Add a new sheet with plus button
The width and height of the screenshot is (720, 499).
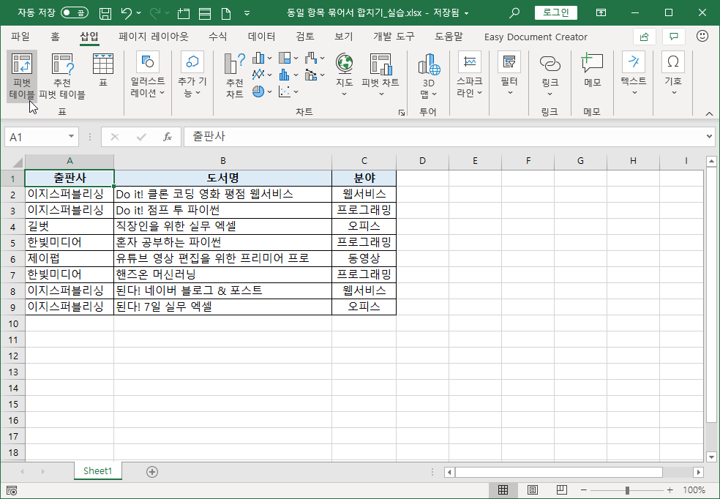point(152,471)
